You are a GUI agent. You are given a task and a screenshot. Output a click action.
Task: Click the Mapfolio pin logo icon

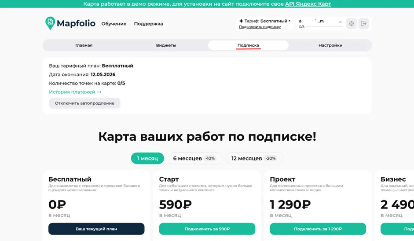50,23
